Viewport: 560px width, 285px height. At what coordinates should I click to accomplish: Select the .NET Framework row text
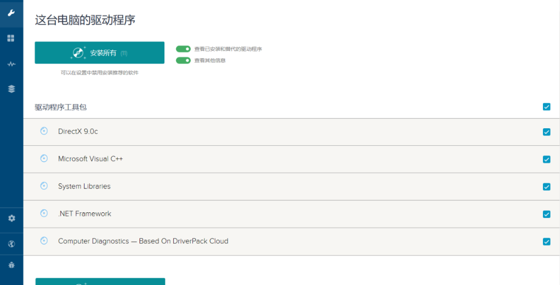pos(85,214)
